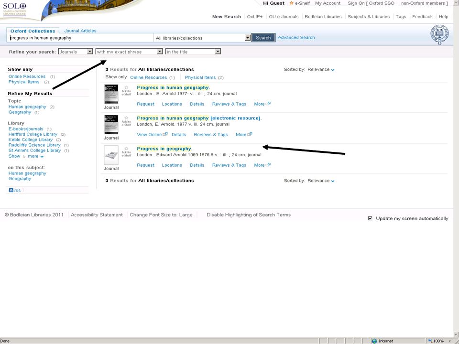Switch to the Oxford Collections tab
459x344 pixels.
click(x=33, y=31)
